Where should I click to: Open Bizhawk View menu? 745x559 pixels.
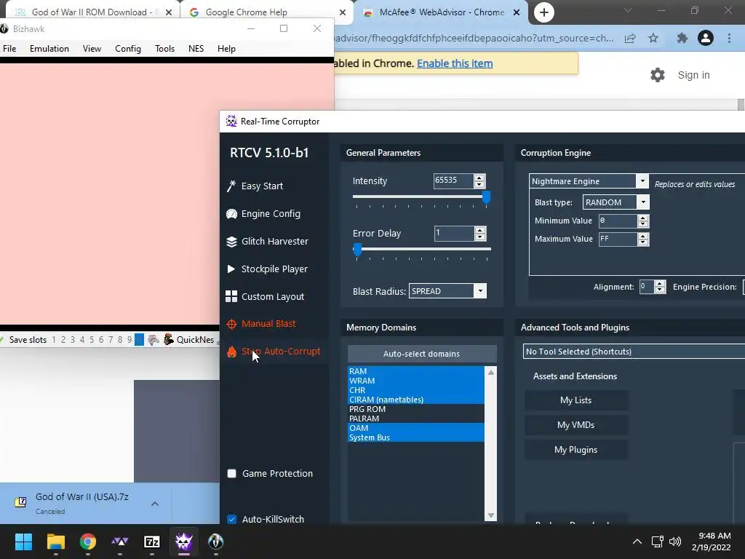click(92, 49)
